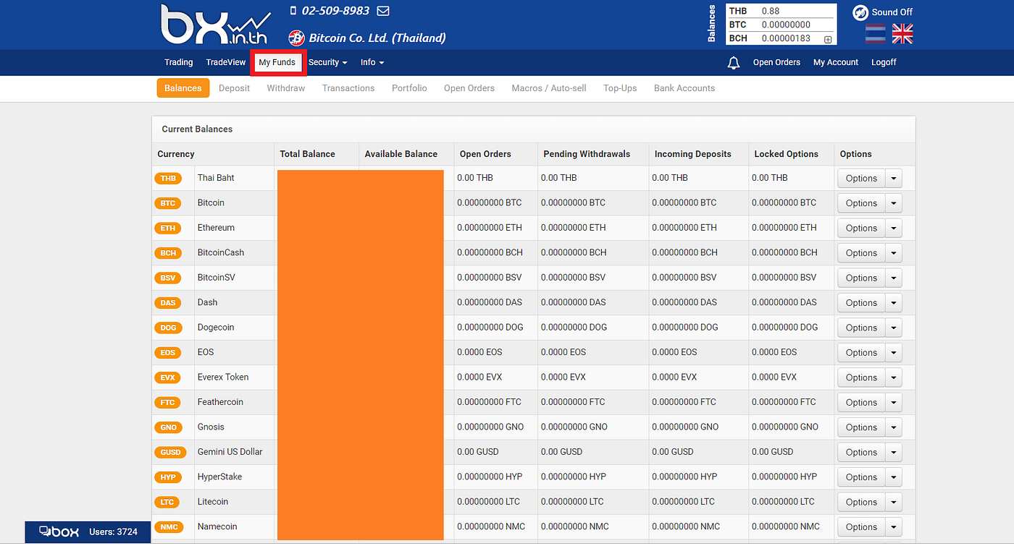The height and width of the screenshot is (546, 1014).
Task: Expand Options dropdown arrow for Gnosis
Action: coord(894,427)
